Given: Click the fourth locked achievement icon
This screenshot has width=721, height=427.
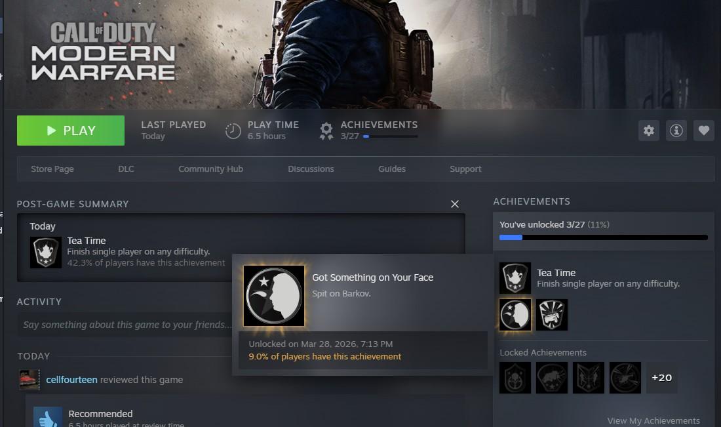Looking at the screenshot, I should pos(625,378).
